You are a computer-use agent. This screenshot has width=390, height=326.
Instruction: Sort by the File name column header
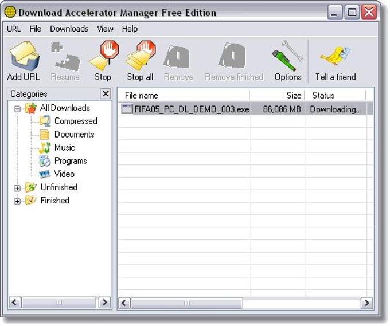click(x=184, y=96)
